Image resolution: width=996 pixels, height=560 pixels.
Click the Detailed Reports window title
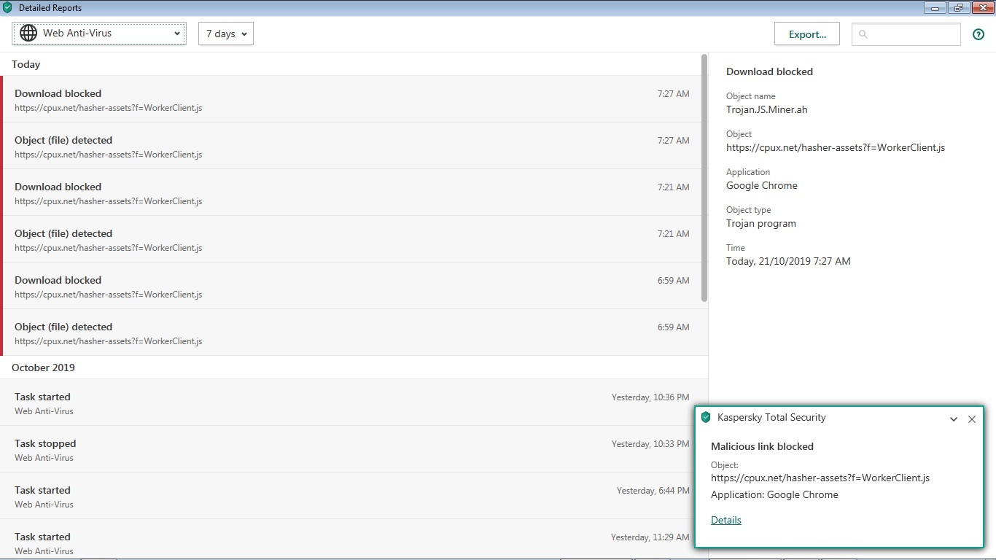pos(50,8)
